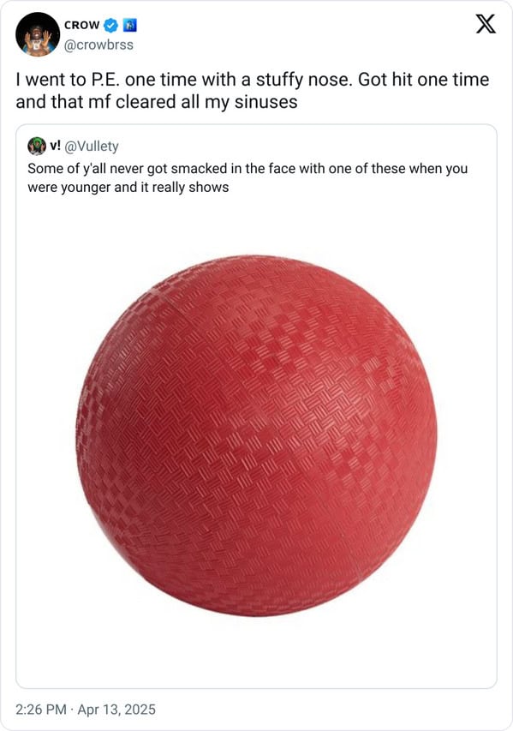
Task: Select the v! display name
Action: click(x=55, y=146)
